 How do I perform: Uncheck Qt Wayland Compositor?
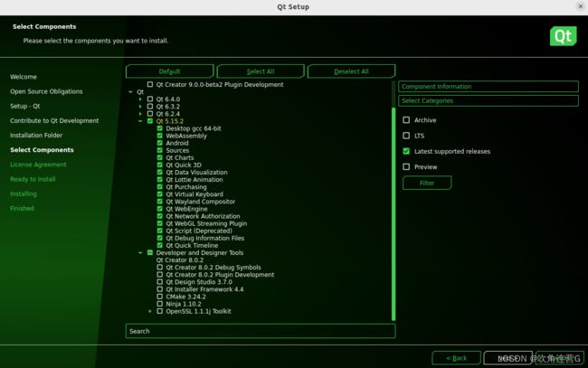pyautogui.click(x=160, y=202)
